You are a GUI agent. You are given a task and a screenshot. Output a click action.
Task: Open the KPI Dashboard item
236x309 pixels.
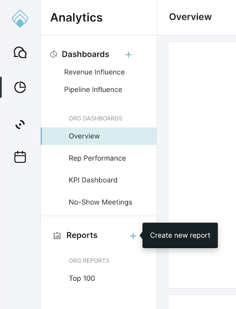point(93,180)
